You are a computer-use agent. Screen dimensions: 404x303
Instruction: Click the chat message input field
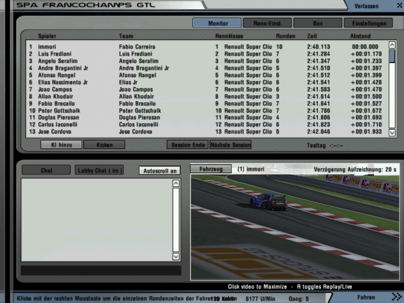pyautogui.click(x=101, y=270)
